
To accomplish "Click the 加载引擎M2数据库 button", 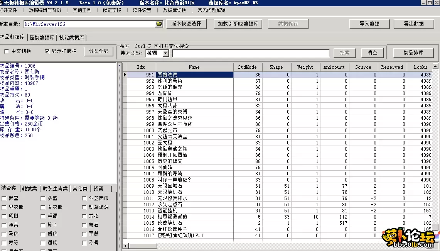I will pyautogui.click(x=238, y=24).
